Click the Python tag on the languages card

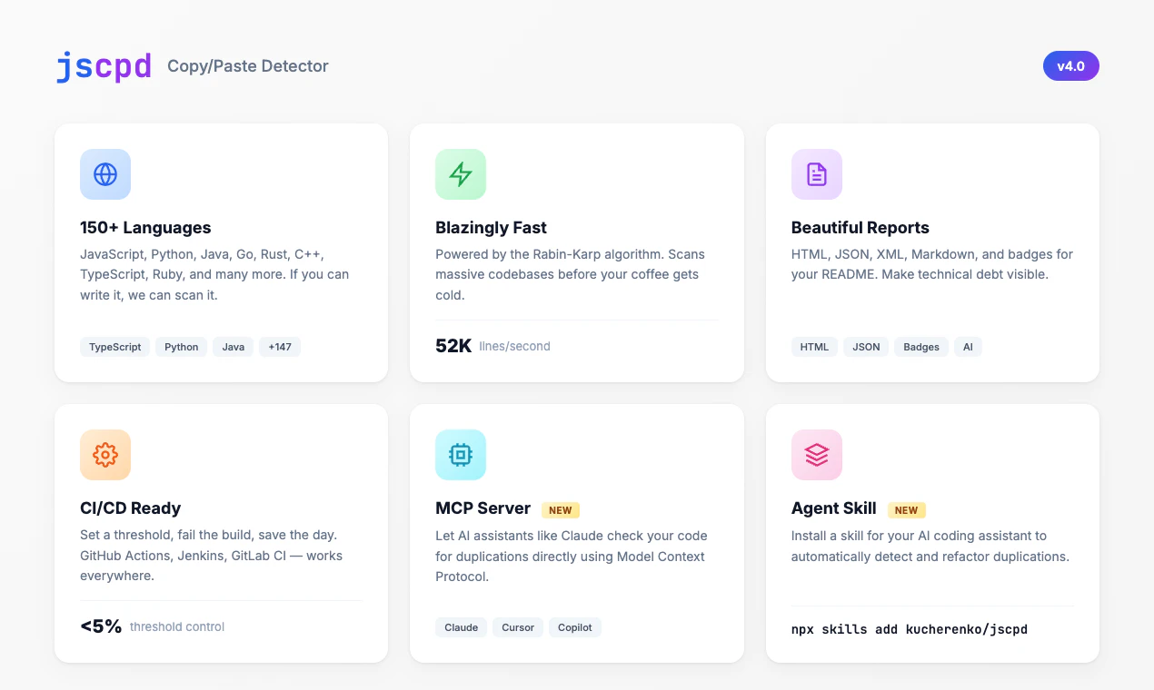point(181,347)
